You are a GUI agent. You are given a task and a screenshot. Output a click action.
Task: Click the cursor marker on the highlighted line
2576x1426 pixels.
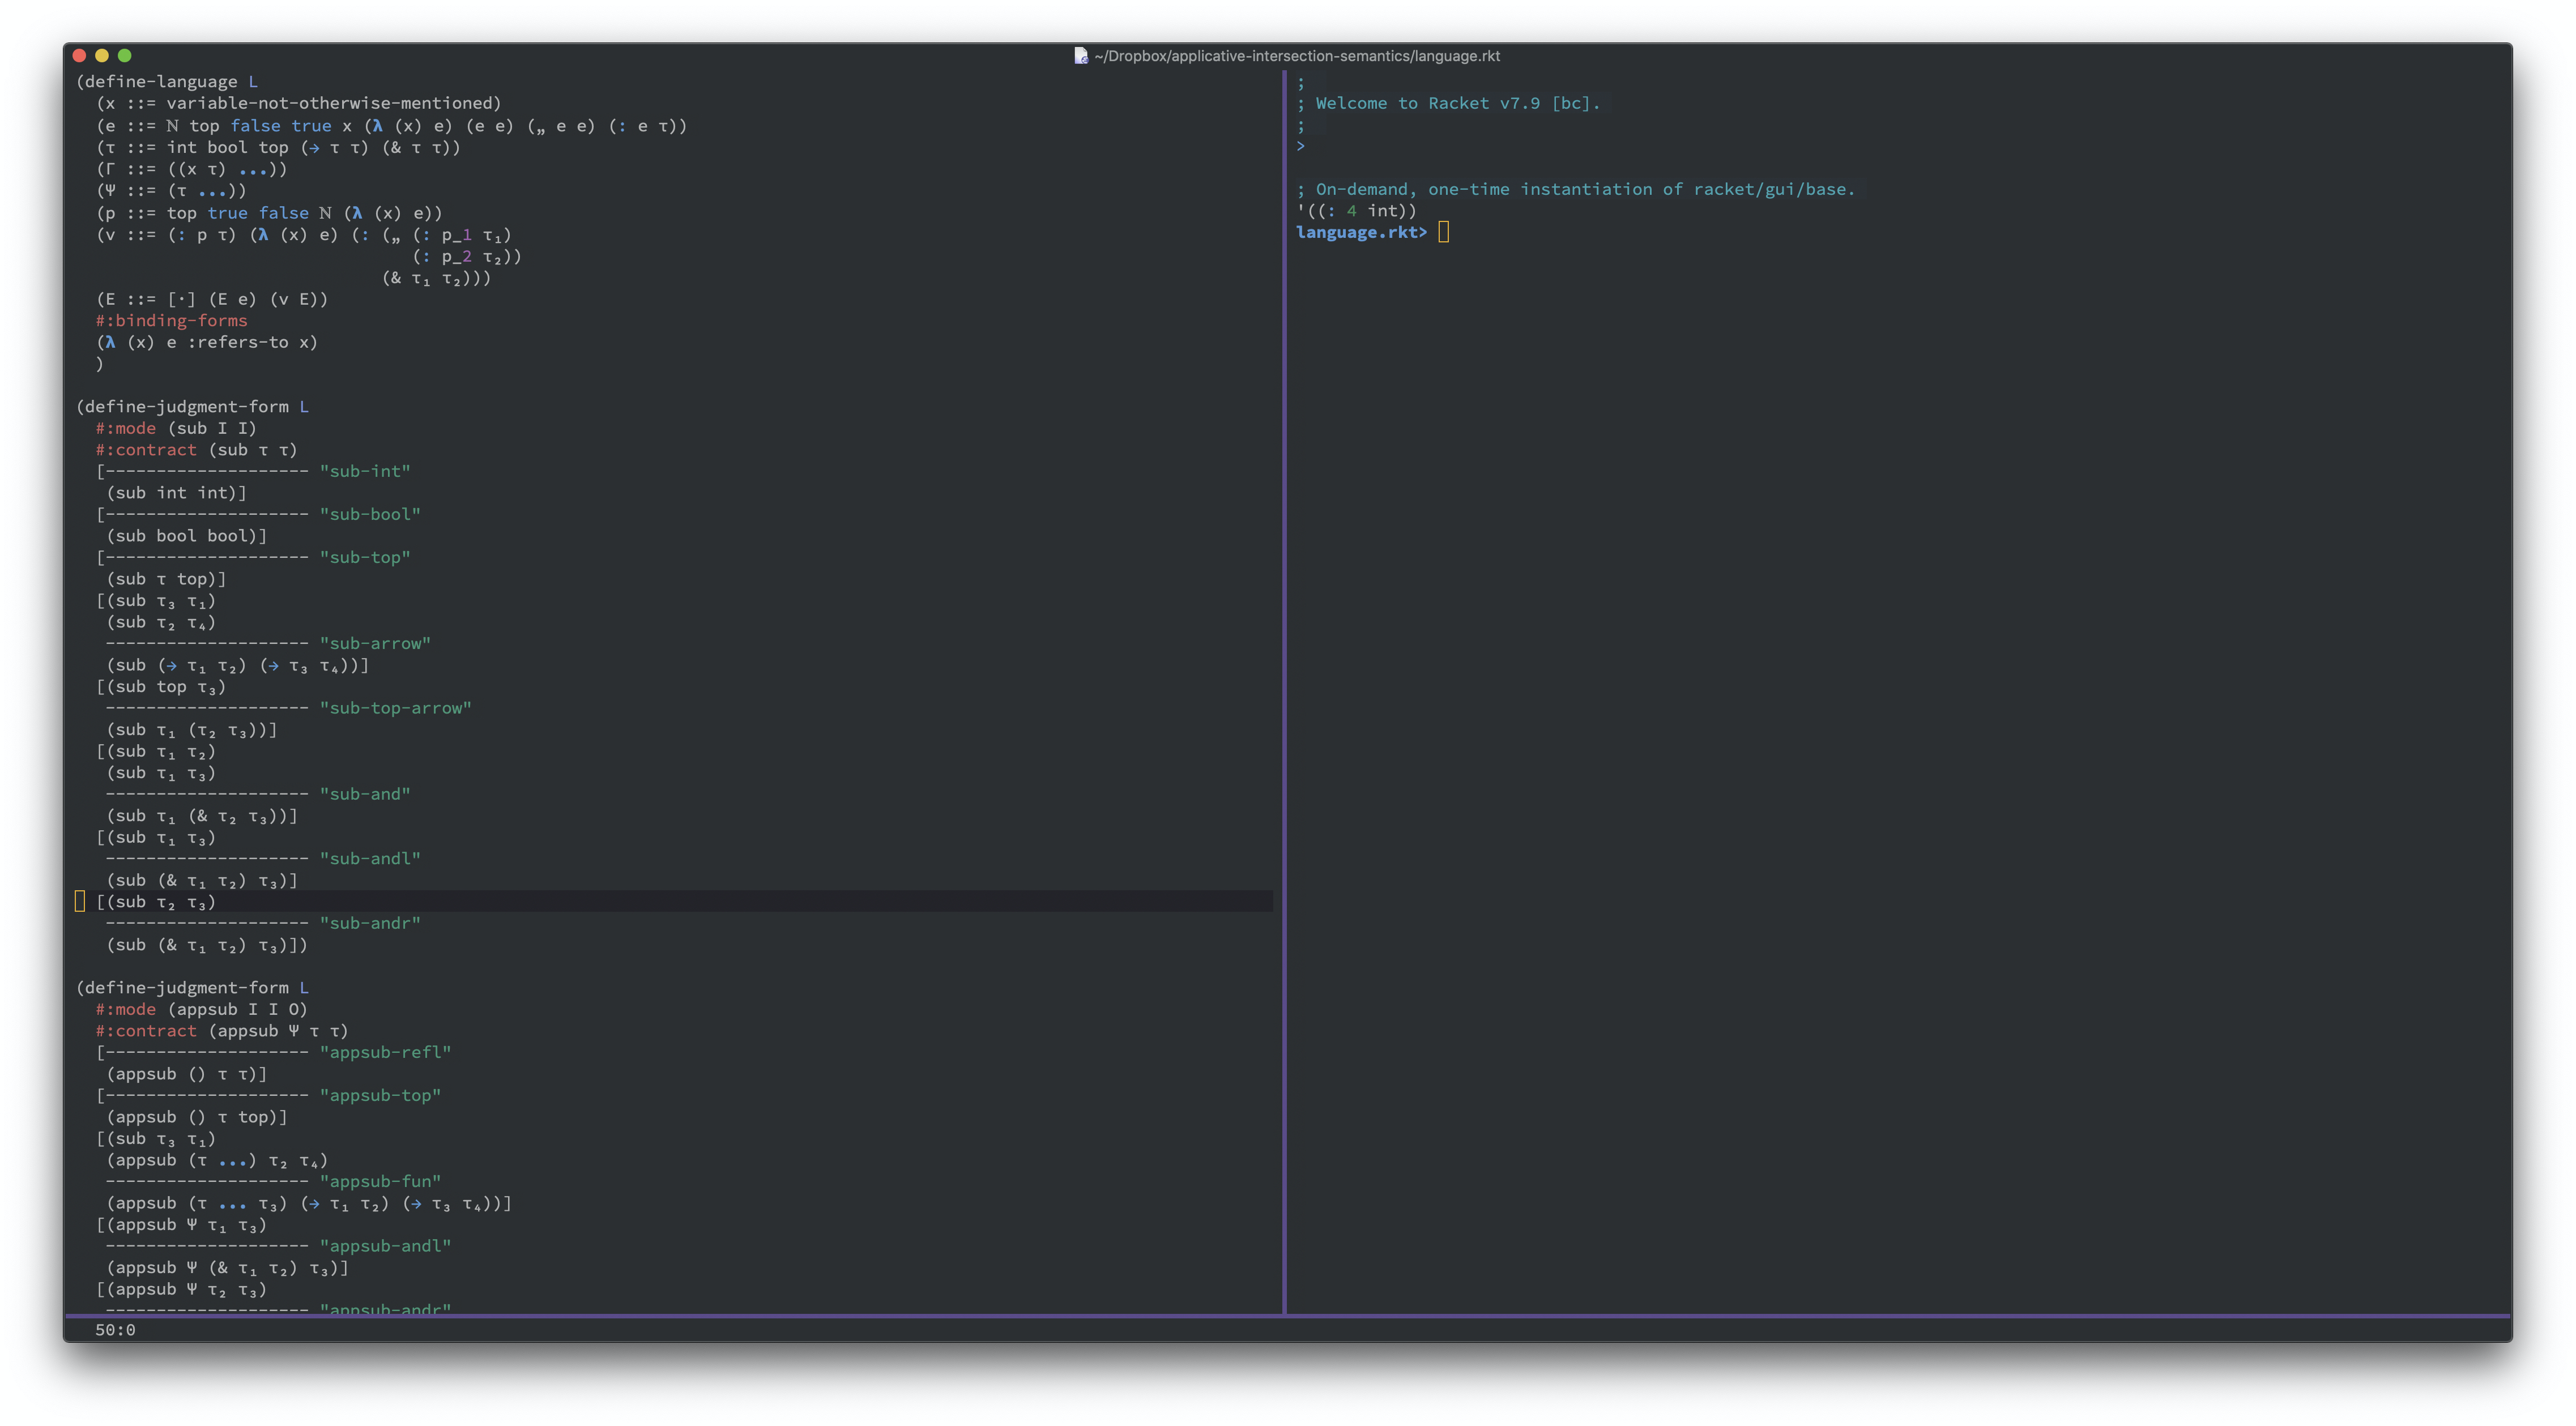point(80,902)
